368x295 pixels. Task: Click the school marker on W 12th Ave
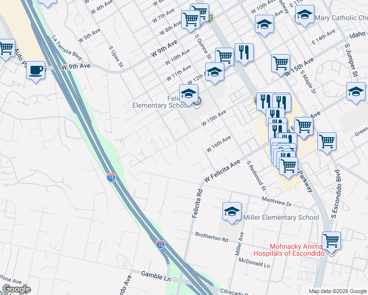point(215,72)
